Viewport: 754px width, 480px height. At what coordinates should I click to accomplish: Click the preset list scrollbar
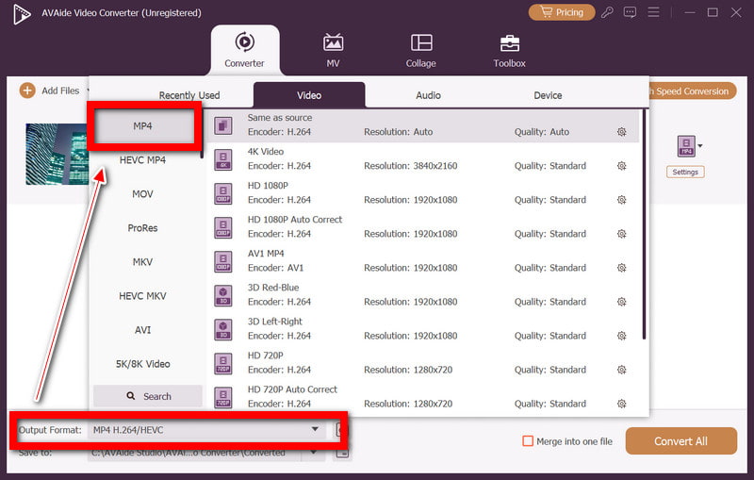click(644, 224)
